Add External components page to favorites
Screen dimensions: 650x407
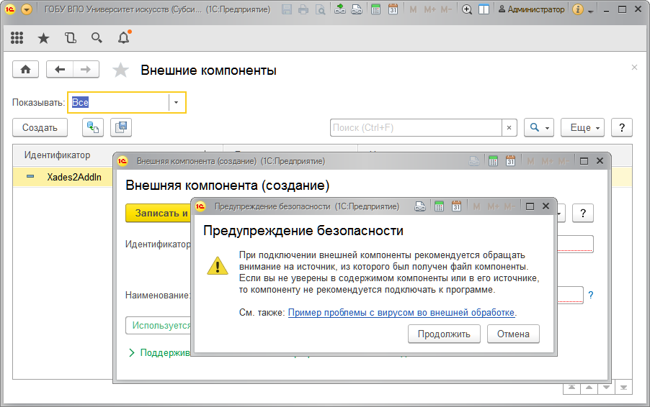pos(120,70)
